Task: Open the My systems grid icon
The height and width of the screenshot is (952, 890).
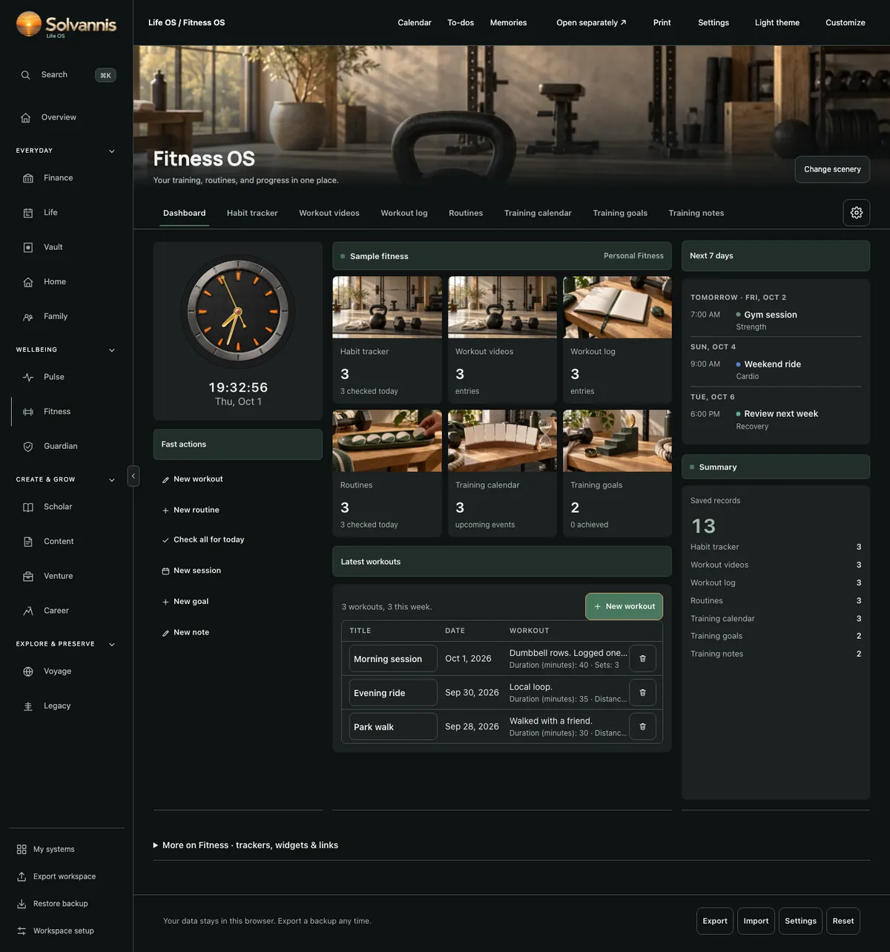Action: 22,850
